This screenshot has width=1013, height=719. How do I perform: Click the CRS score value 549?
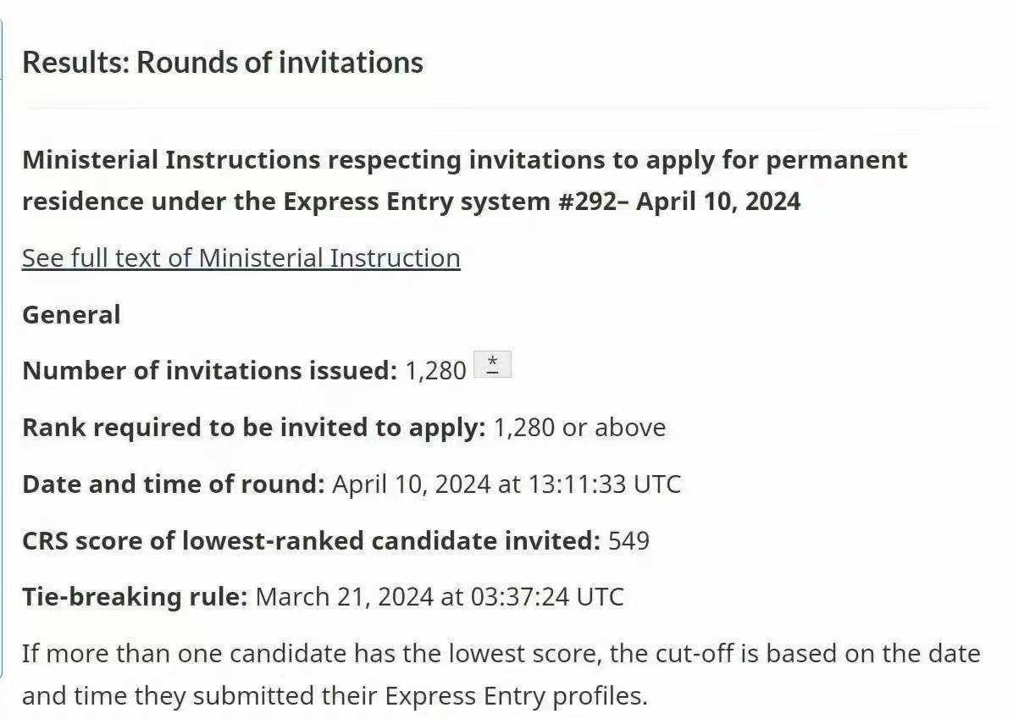pos(628,540)
